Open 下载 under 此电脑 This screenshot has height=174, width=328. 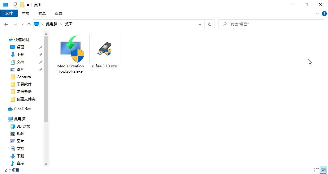[20, 156]
